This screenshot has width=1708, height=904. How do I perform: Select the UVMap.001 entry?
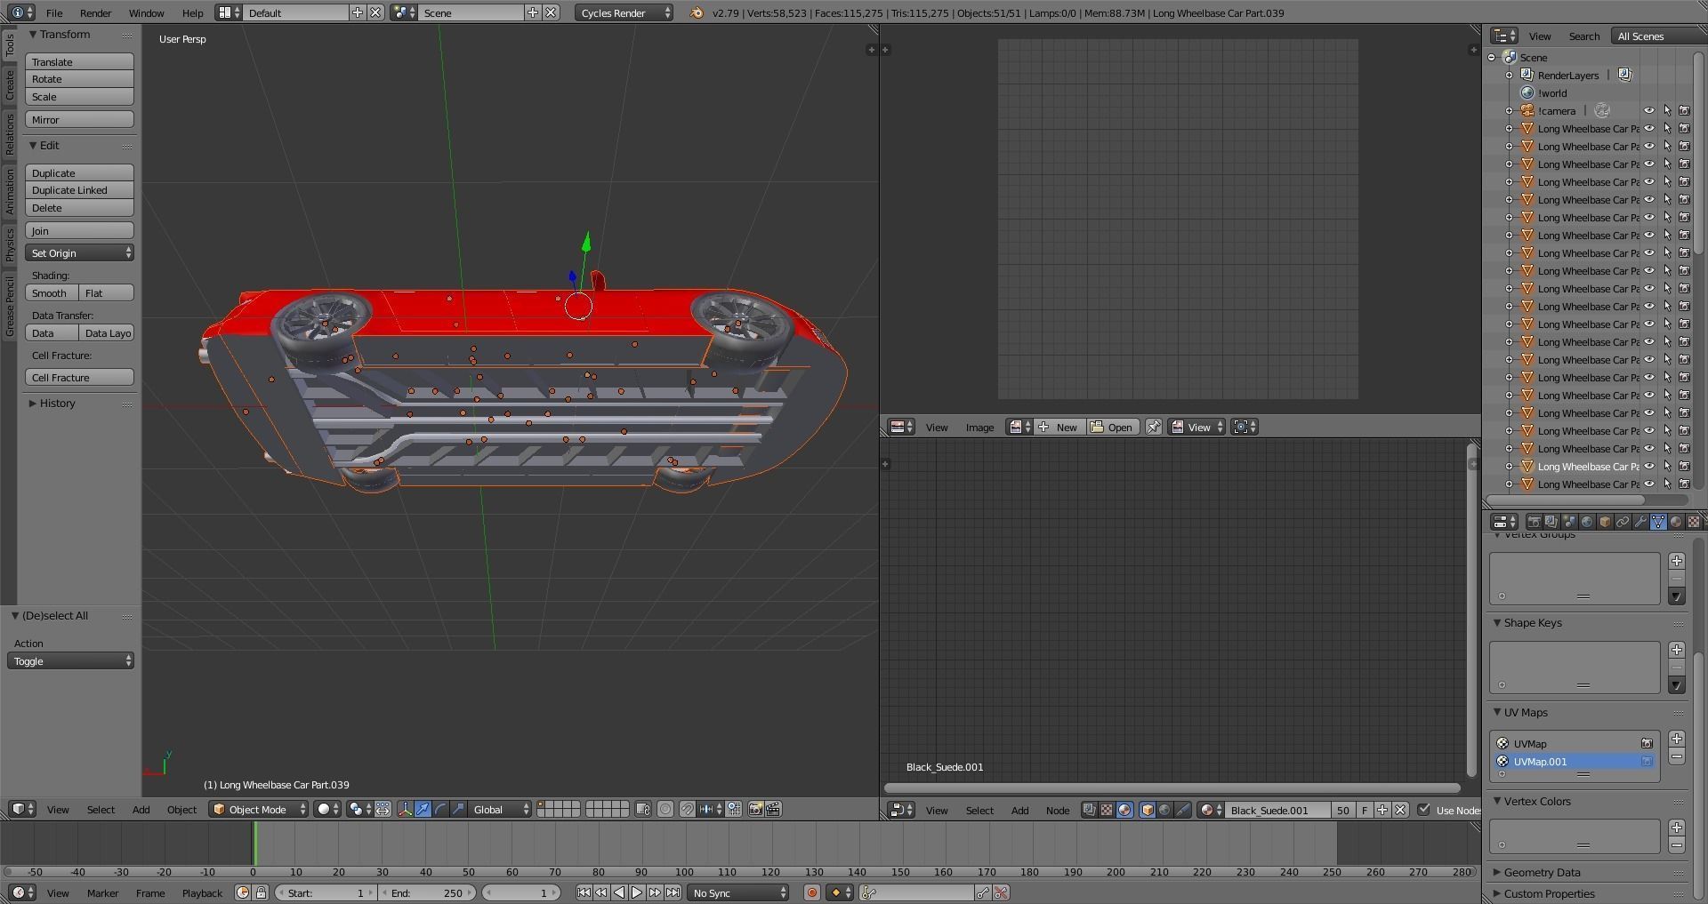pos(1575,761)
